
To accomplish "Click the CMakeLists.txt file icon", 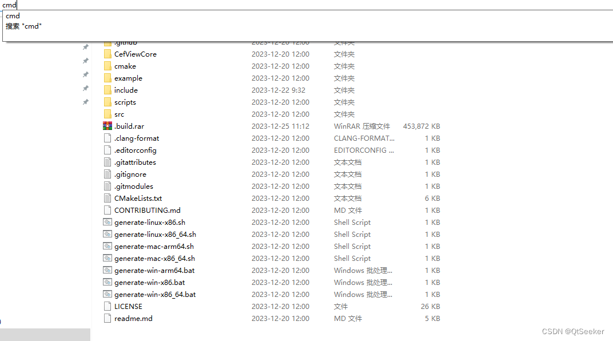I will [x=108, y=199].
